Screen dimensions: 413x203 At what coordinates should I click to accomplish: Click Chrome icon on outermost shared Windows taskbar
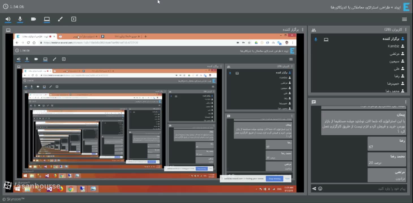[x=71, y=189]
